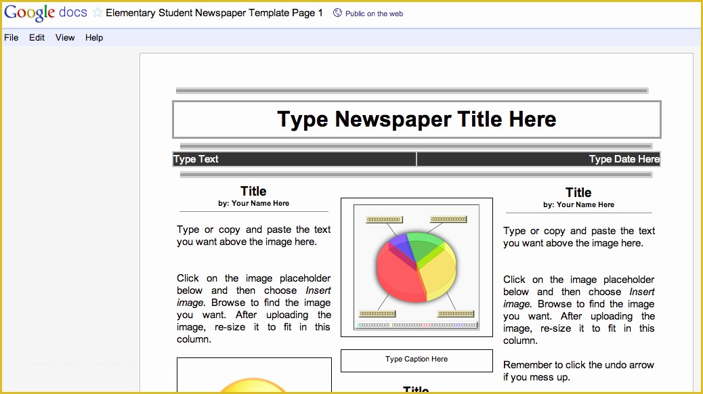Select the yellow image placeholder in left column

[x=254, y=376]
